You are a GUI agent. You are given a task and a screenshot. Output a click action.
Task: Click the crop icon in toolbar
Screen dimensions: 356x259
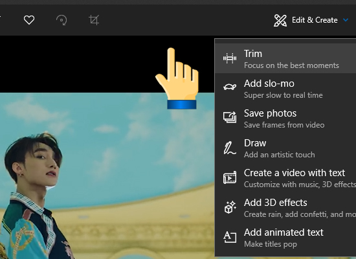pos(94,20)
